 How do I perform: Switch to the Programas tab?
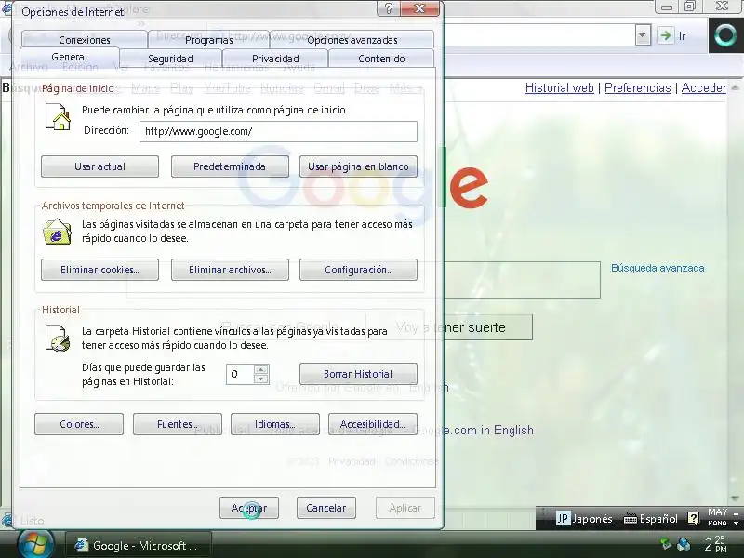tap(208, 40)
